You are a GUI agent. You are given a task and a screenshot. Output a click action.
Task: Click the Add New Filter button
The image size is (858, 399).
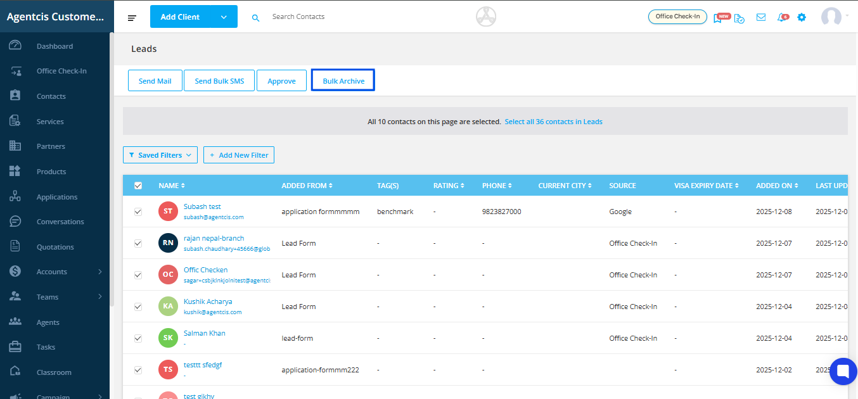pos(239,155)
